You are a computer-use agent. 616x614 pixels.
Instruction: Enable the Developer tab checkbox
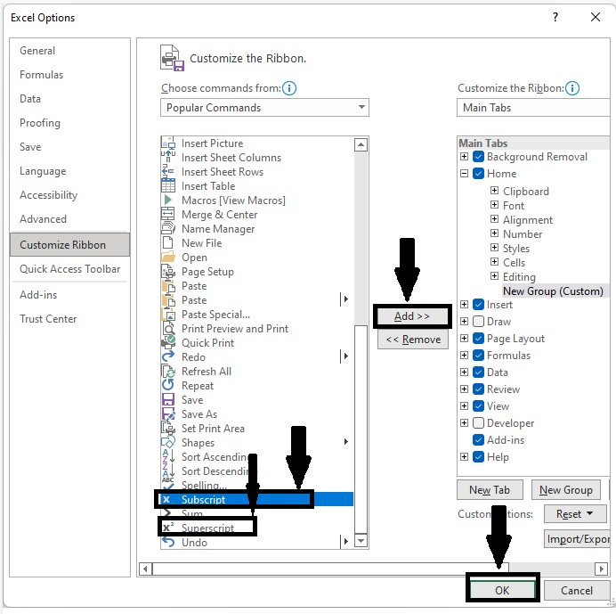tap(478, 422)
